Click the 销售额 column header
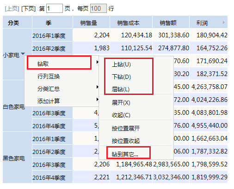The height and width of the screenshot is (189, 234). (171, 22)
